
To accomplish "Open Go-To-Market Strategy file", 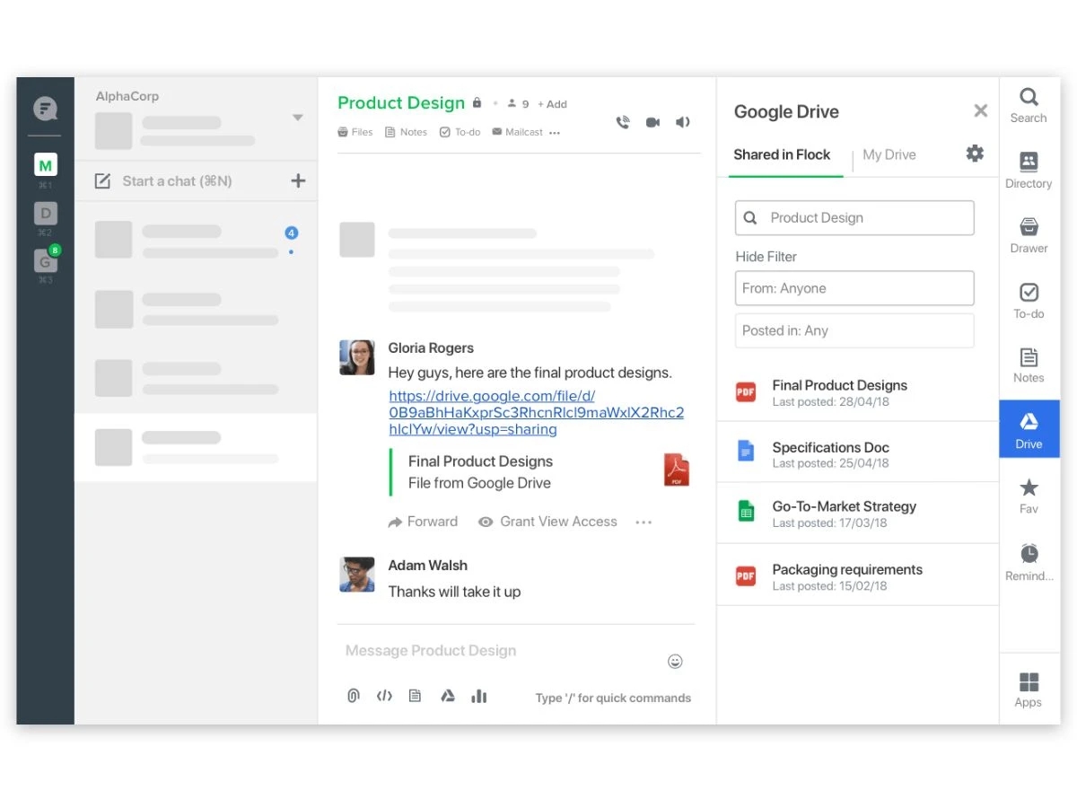I will point(858,513).
